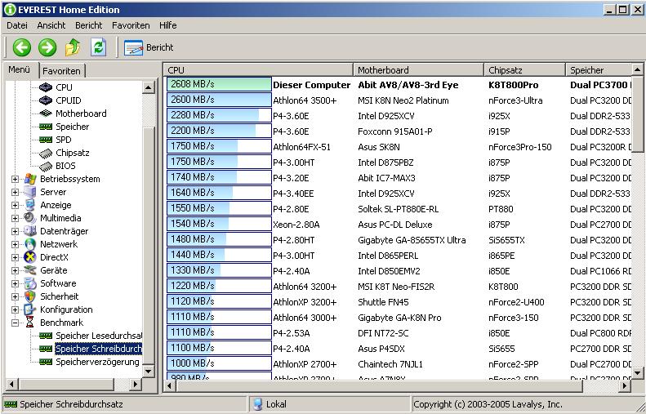The height and width of the screenshot is (414, 646).
Task: Expand the Geräte node
Action: (15, 270)
